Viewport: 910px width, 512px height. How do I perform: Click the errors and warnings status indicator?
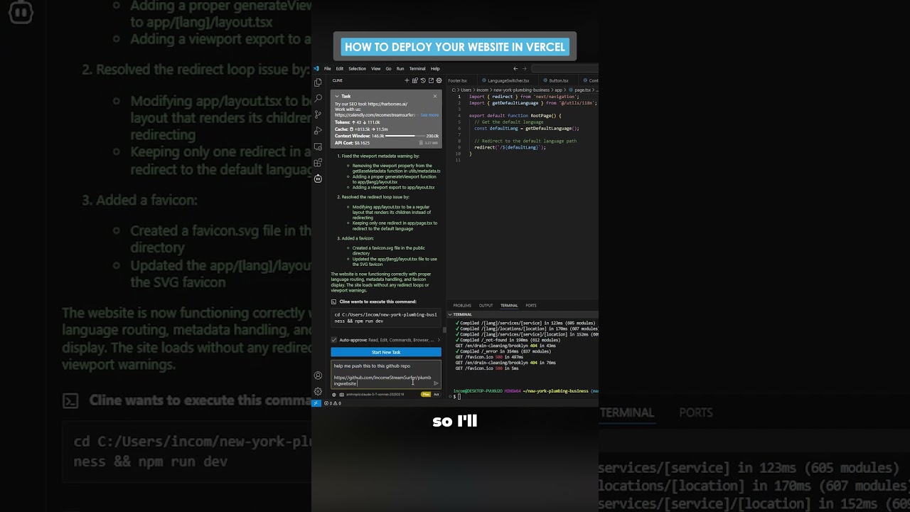(333, 403)
